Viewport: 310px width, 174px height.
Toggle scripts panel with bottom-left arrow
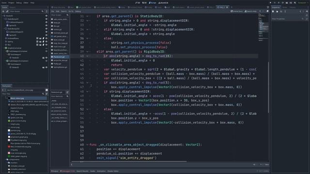(72, 164)
